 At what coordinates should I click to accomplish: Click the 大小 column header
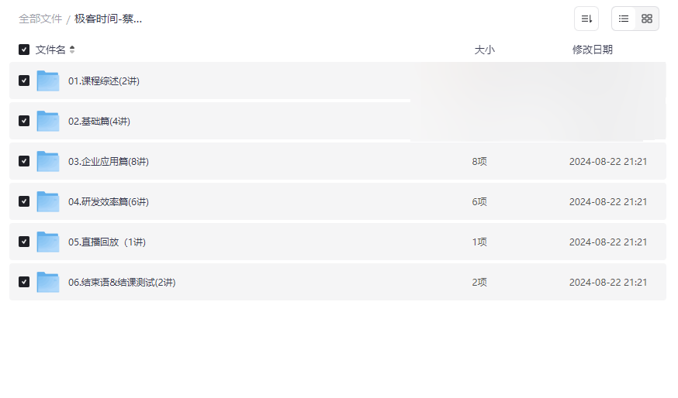point(484,50)
